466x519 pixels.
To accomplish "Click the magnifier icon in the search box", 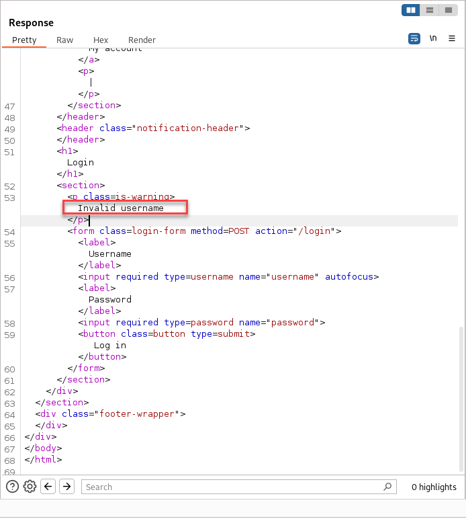I will pyautogui.click(x=387, y=487).
